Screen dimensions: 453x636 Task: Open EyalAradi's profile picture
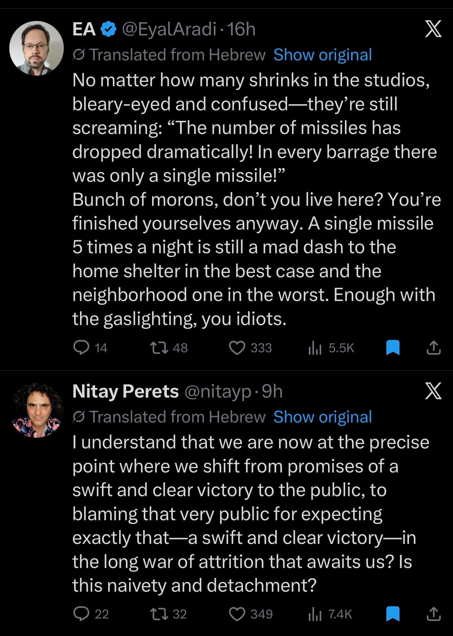coord(36,48)
